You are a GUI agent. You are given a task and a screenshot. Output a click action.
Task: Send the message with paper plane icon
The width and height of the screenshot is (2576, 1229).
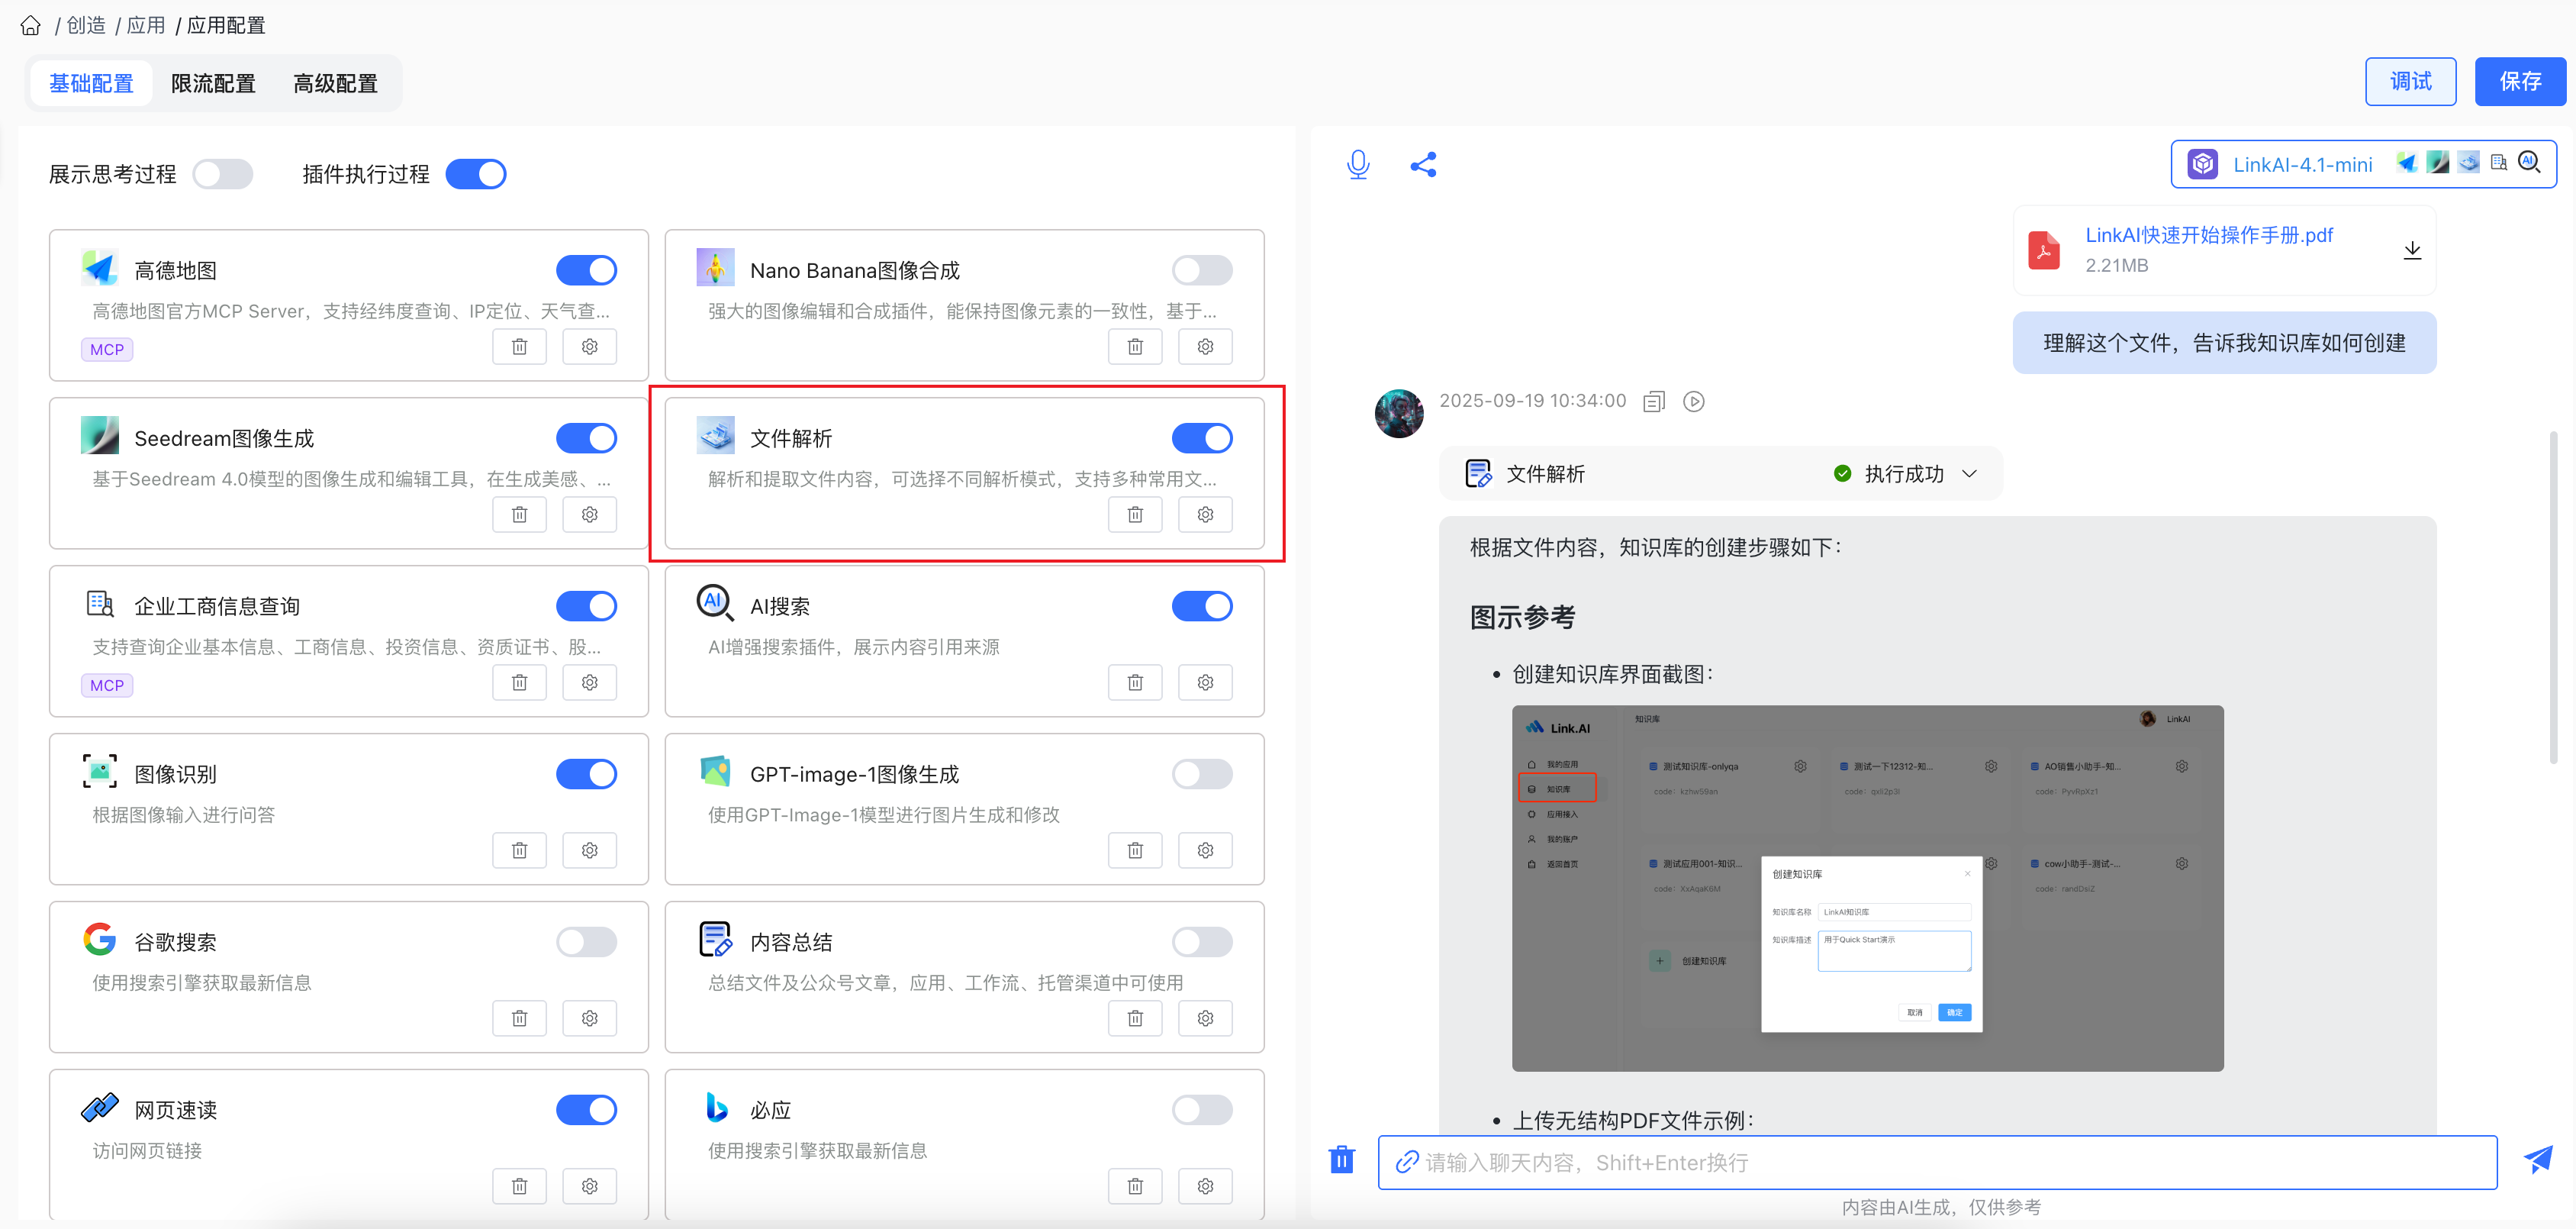click(2537, 1160)
